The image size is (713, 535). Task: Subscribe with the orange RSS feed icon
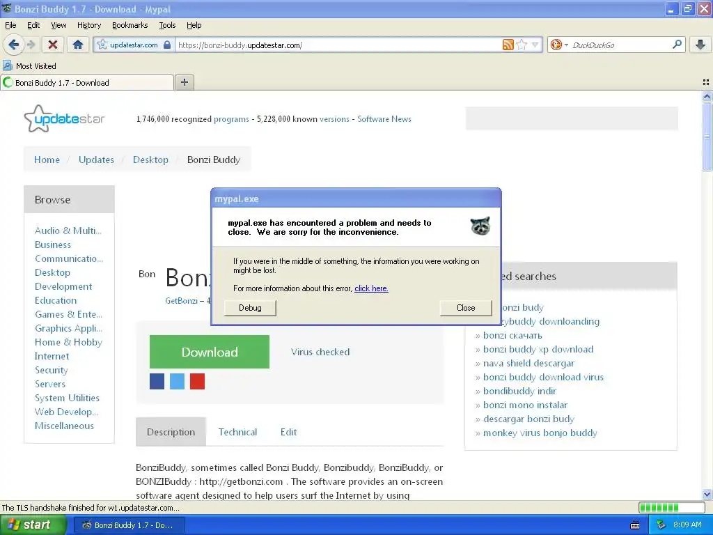click(x=508, y=45)
